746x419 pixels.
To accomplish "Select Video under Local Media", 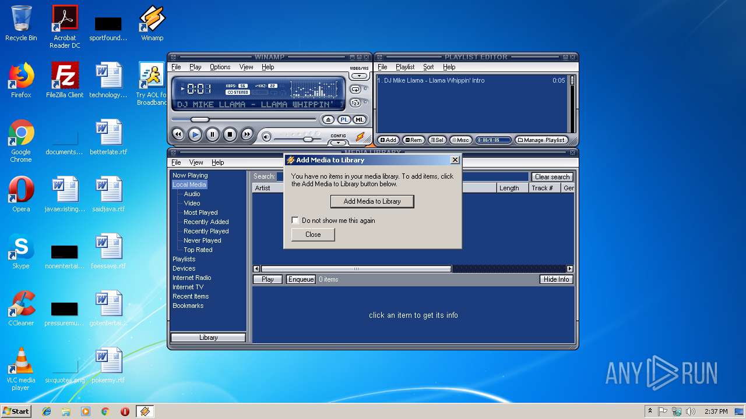I will pyautogui.click(x=192, y=203).
